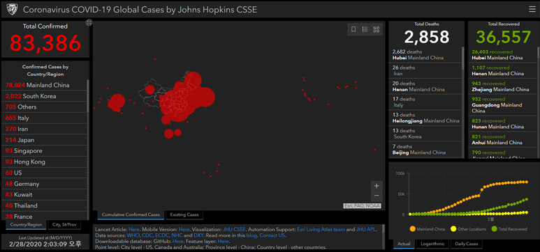The image size is (540, 252).
Task: Click '26 deaths Iran' row
Action: point(425,71)
